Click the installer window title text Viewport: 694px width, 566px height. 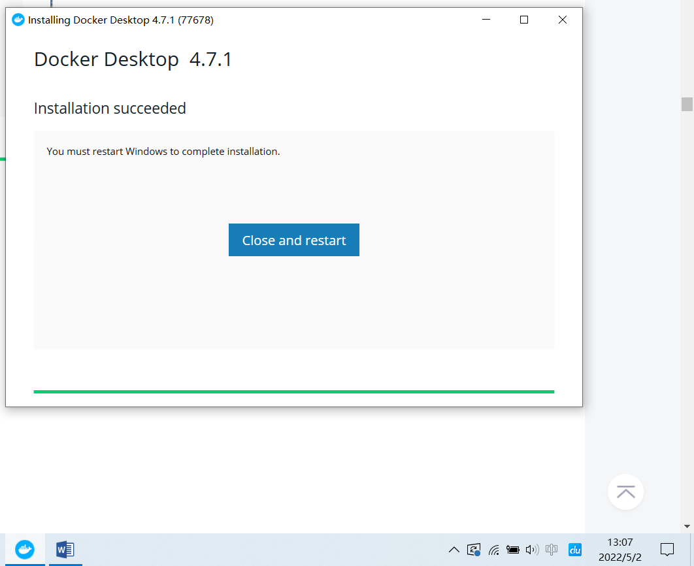pyautogui.click(x=121, y=20)
